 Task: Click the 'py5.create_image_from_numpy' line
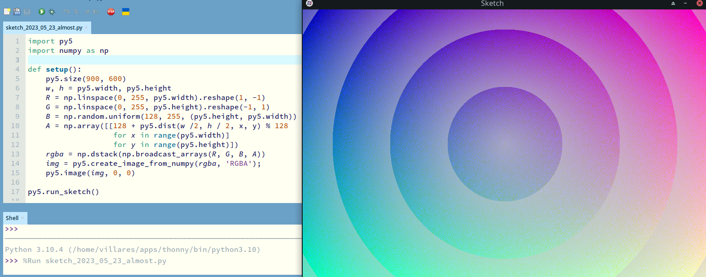click(x=153, y=164)
